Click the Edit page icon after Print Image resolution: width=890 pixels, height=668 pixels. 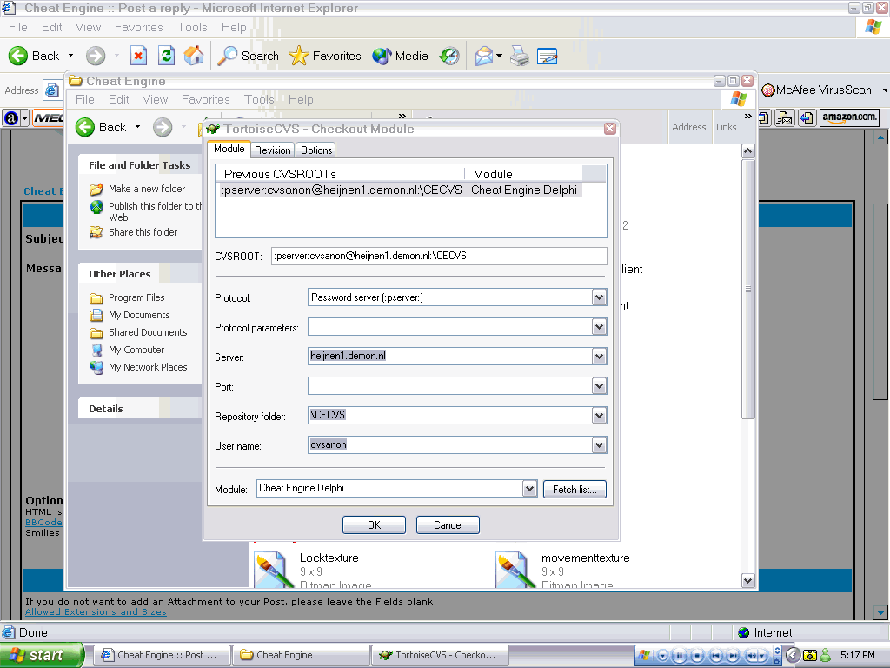548,56
